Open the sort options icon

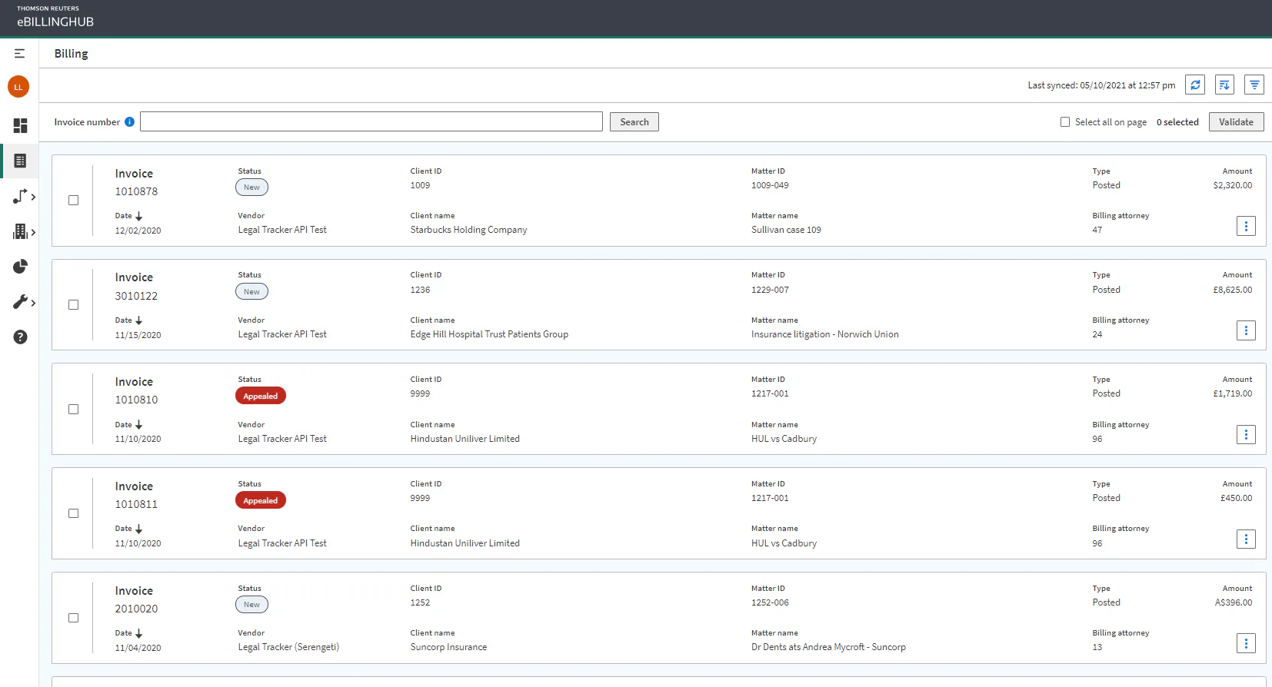(x=1224, y=85)
